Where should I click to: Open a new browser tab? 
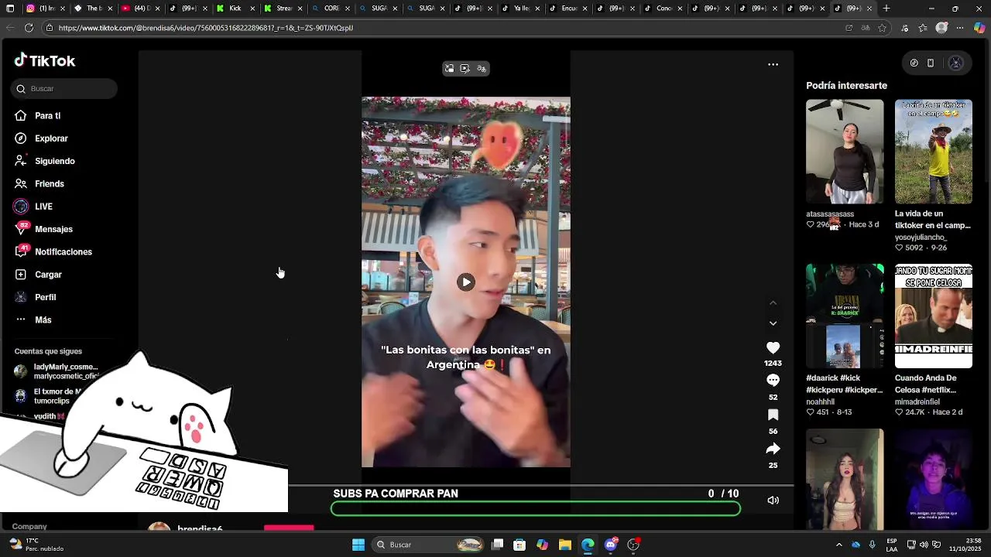[886, 9]
